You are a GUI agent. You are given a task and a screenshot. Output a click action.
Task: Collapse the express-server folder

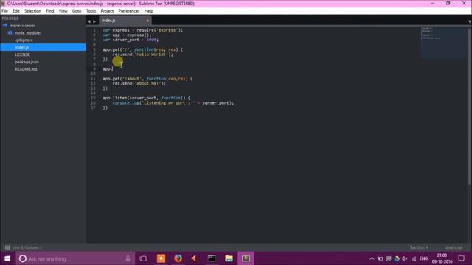click(x=23, y=26)
